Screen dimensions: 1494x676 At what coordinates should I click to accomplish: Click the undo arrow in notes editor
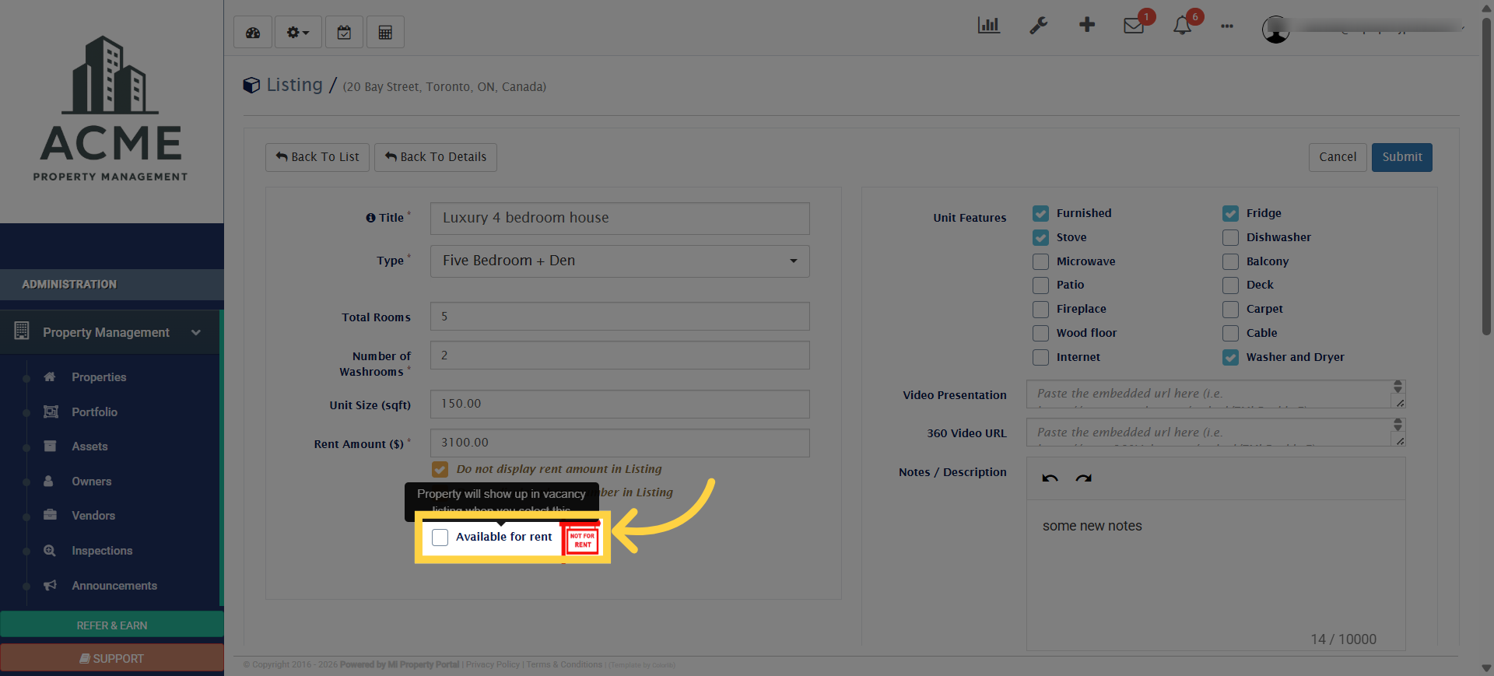tap(1050, 478)
